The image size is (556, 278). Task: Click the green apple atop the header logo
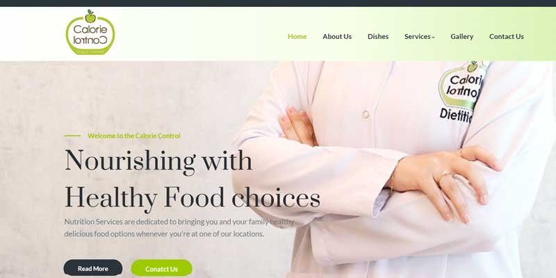[x=90, y=16]
